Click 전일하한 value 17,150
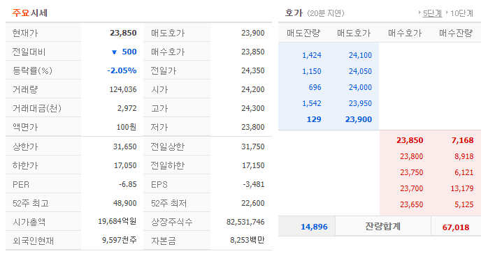 (253, 165)
